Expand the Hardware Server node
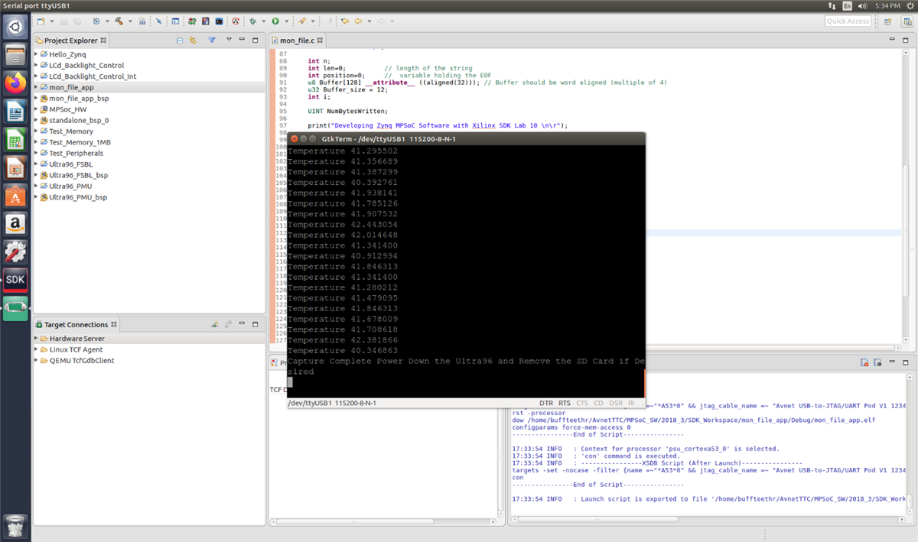This screenshot has height=542, width=918. (x=36, y=339)
